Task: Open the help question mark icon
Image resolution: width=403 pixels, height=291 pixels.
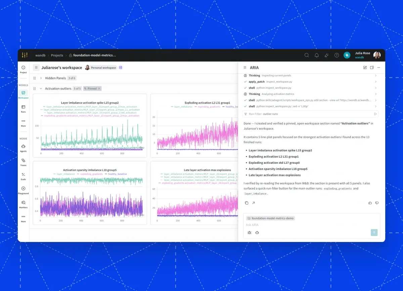Action: [x=337, y=55]
